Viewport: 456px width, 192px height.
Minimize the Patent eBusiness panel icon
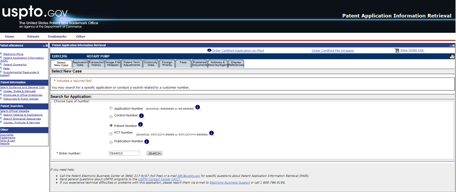(44, 46)
